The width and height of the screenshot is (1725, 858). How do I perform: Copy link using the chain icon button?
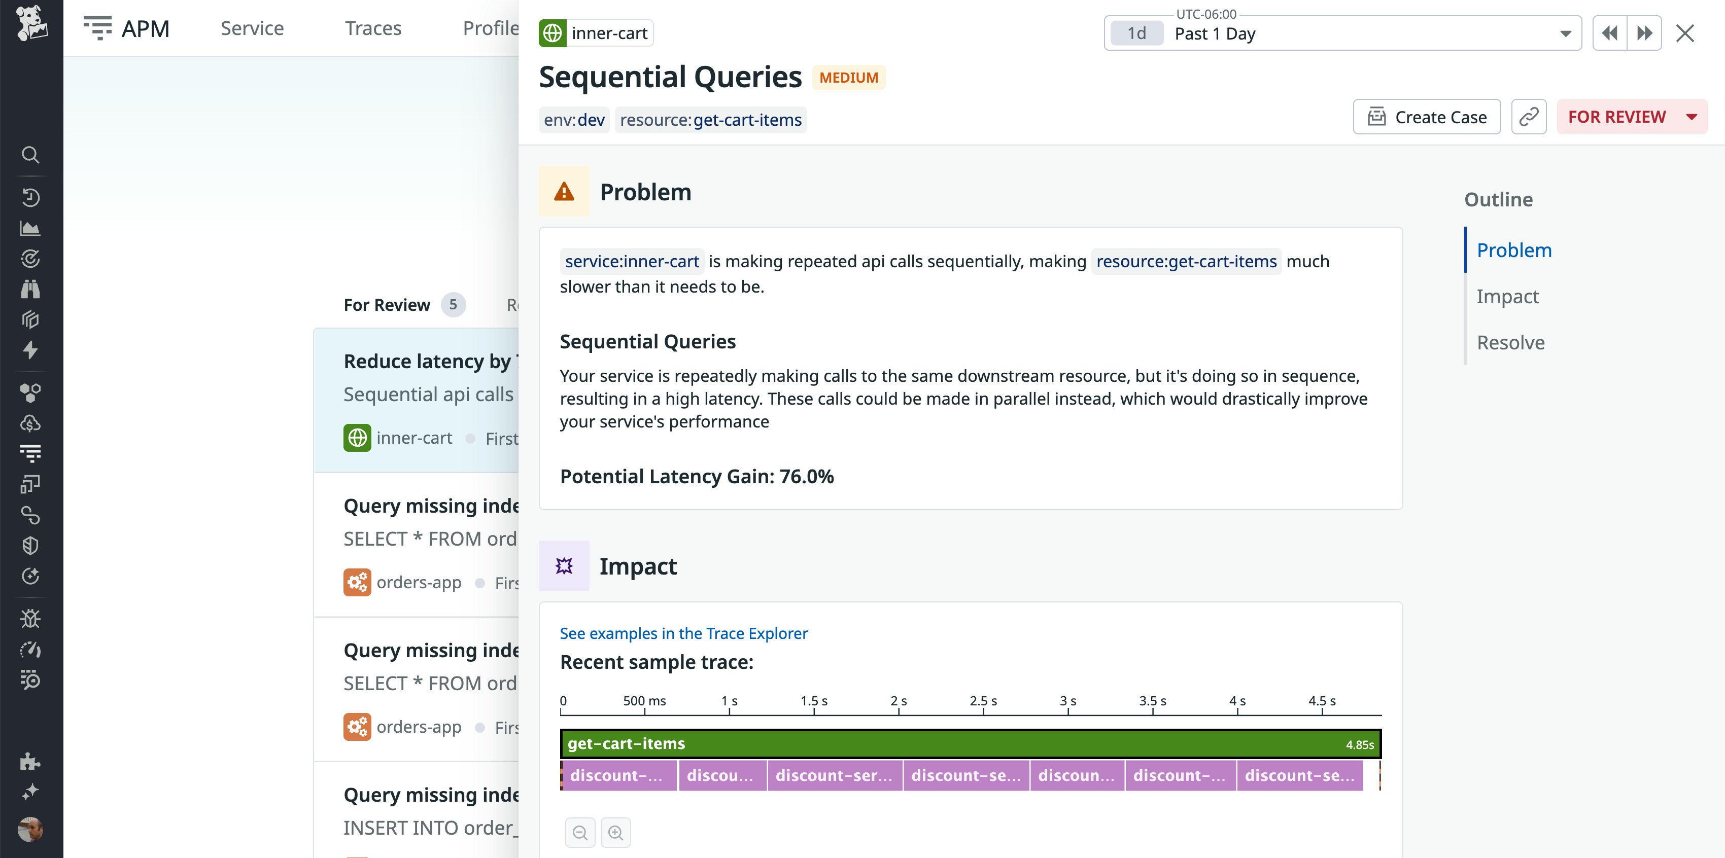[x=1528, y=117]
